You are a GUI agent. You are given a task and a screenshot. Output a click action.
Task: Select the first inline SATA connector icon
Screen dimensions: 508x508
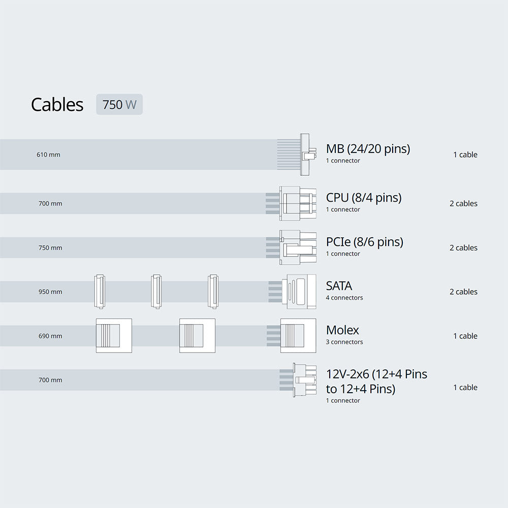[100, 292]
